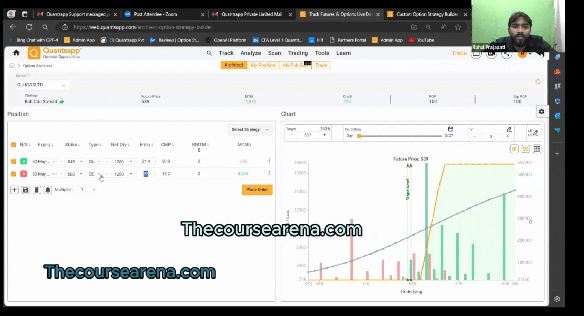Screen dimensions: 584x316
Task: Add a new position leg with the plus icon
Action: click(x=14, y=190)
